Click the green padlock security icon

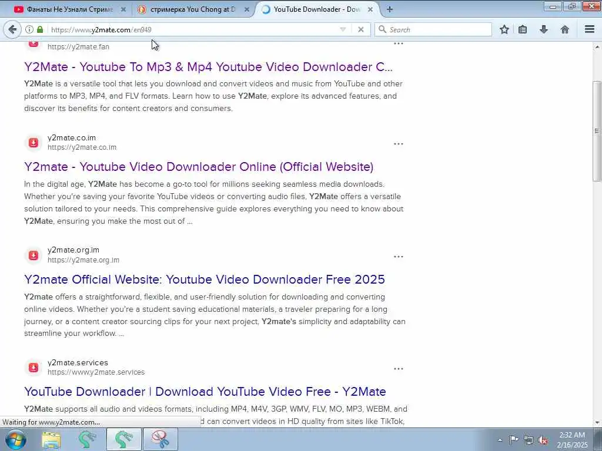coord(40,29)
